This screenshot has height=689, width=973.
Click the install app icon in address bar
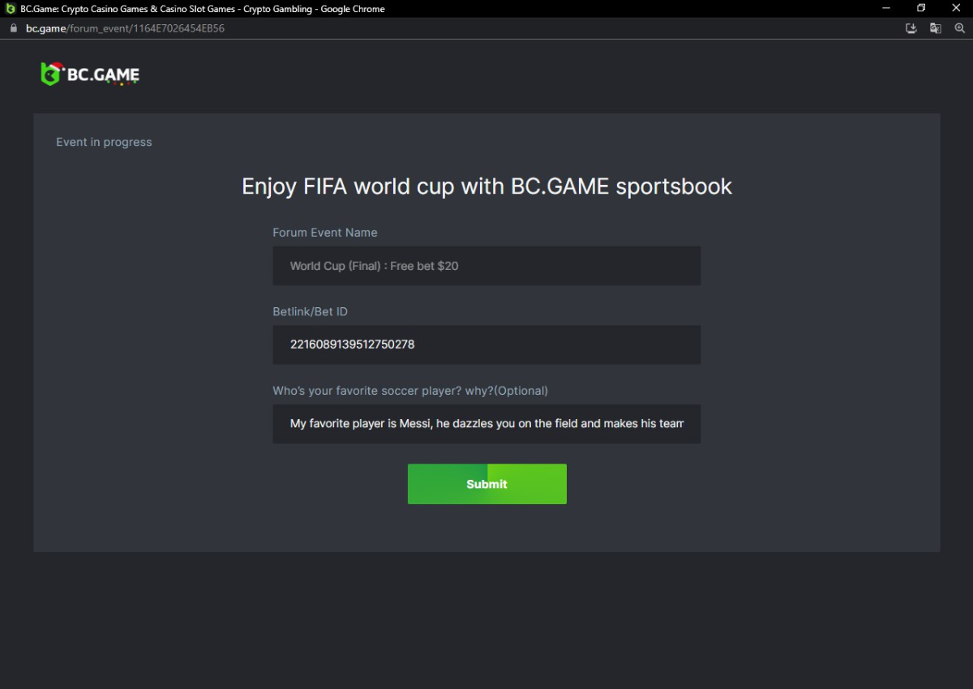pyautogui.click(x=911, y=28)
